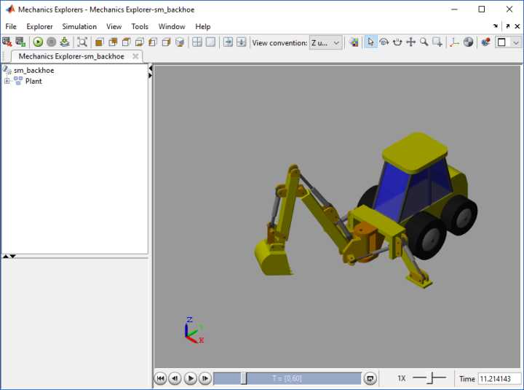This screenshot has width=524, height=390.
Task: Open the Simulation menu
Action: click(x=79, y=26)
